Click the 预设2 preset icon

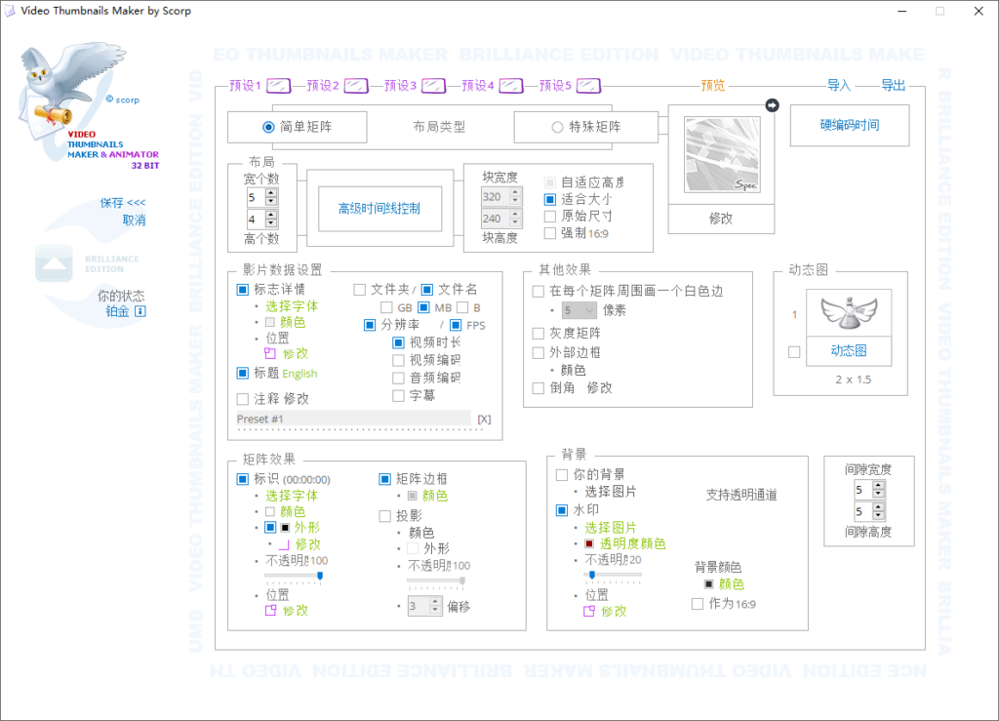[356, 85]
